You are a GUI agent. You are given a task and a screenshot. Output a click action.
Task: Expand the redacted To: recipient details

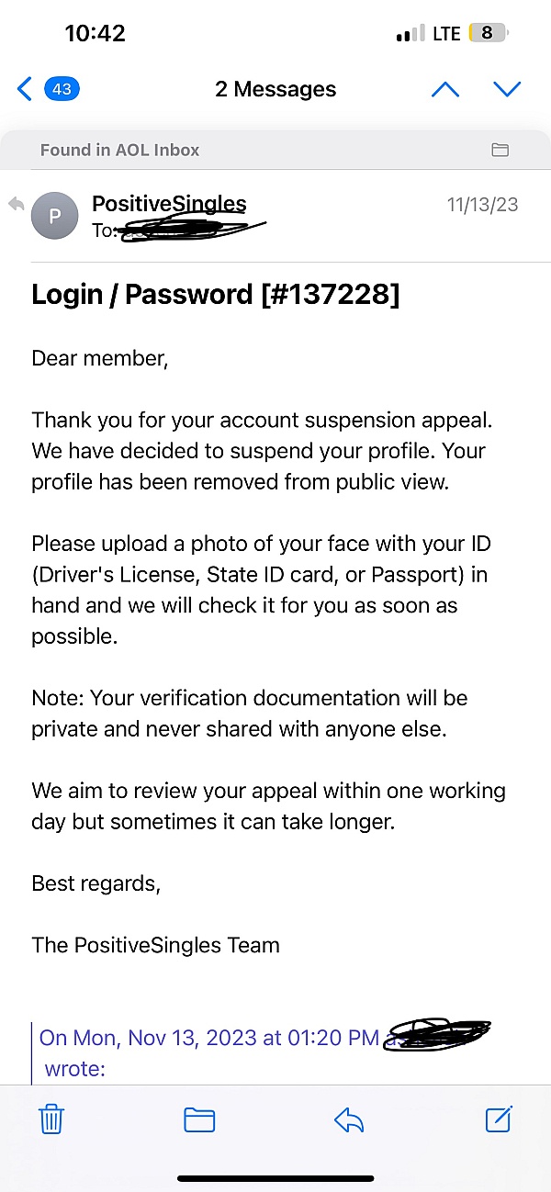pos(174,230)
